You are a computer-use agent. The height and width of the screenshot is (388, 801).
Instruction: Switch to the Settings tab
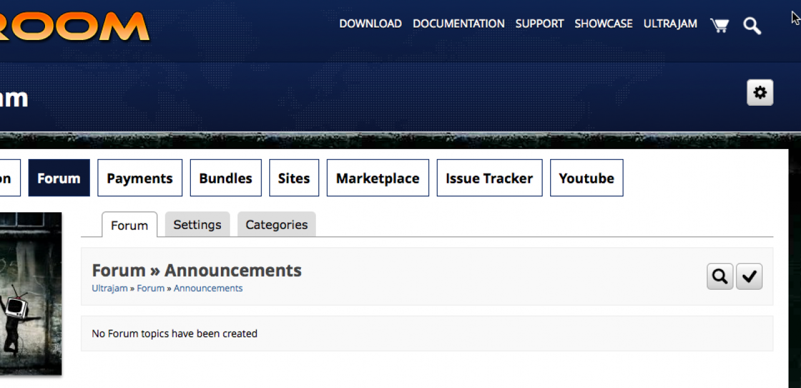(197, 225)
